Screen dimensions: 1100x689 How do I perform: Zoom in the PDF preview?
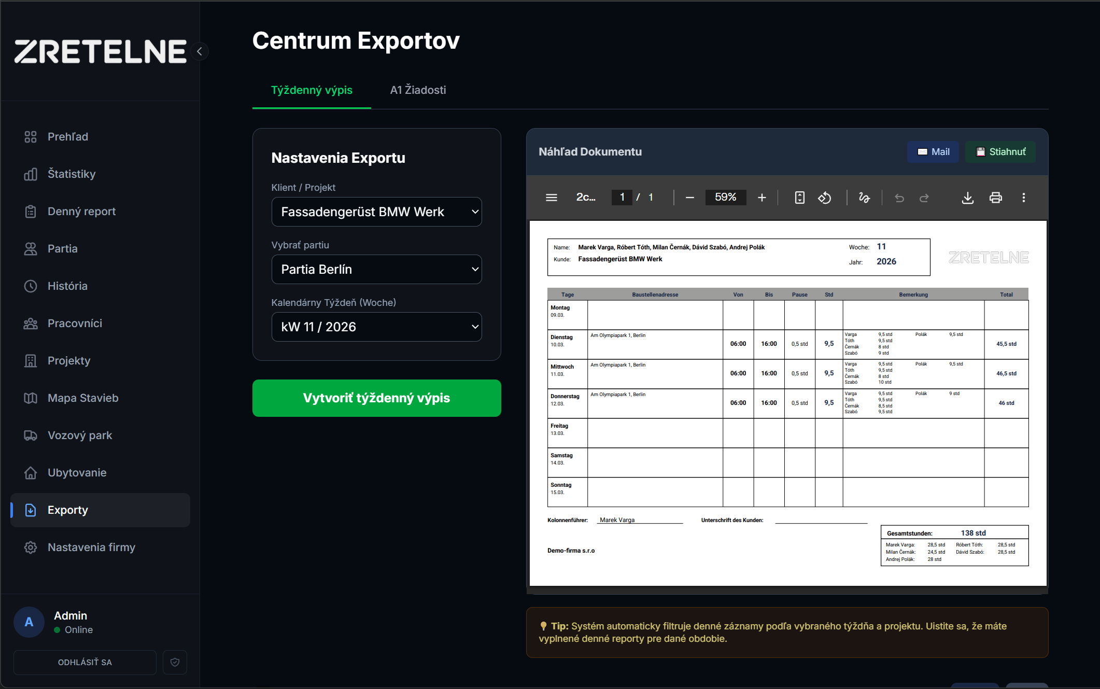pos(761,198)
